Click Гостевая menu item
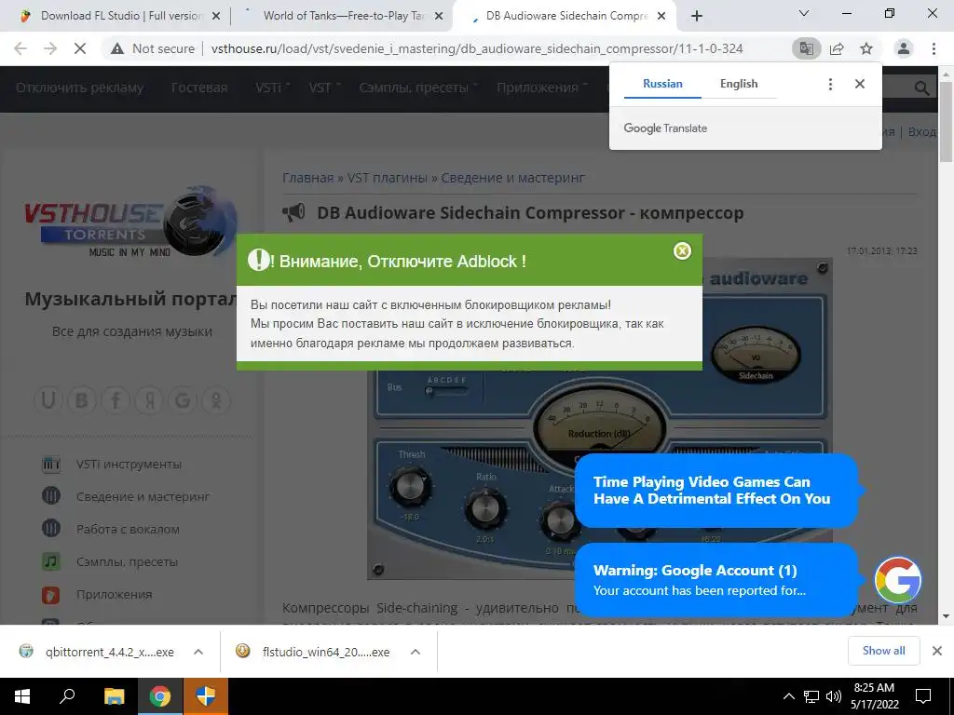The width and height of the screenshot is (954, 715). point(199,88)
